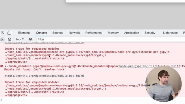
Task: Click the second "Import trace for requested module:" line
Action: pos(32,82)
